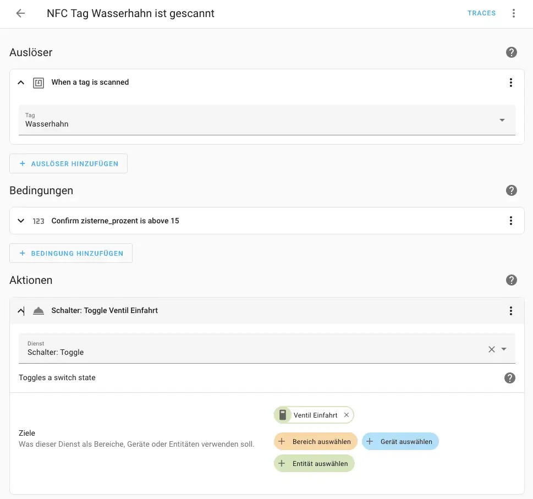Remove the Ventil Einfahrt target chip
Screen dimensions: 533x499
click(x=347, y=415)
